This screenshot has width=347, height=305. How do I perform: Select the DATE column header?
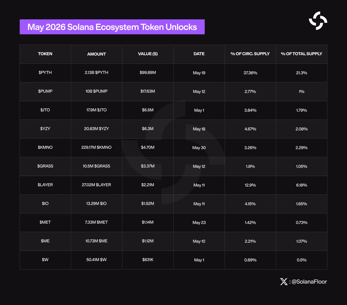pos(199,54)
